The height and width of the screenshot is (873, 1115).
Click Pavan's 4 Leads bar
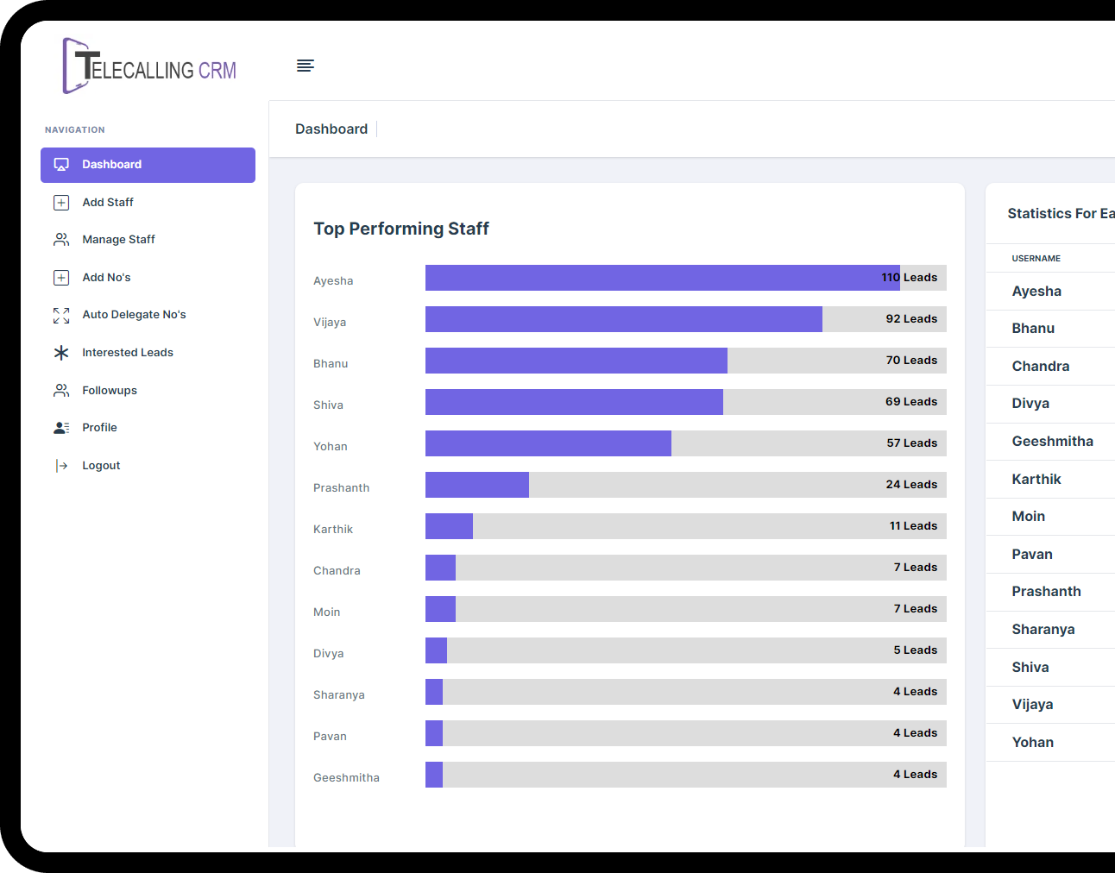coord(686,733)
